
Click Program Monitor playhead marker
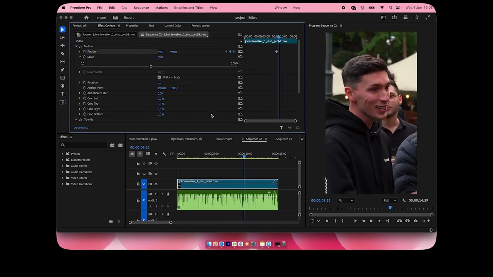390,208
